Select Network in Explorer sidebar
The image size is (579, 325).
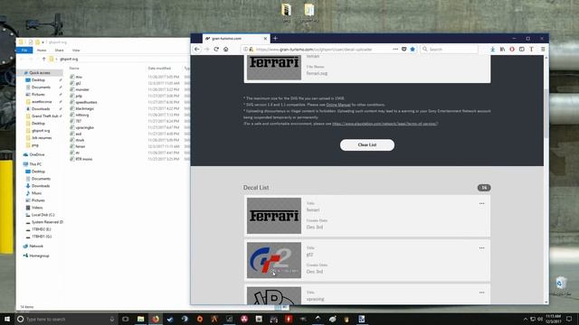[36, 246]
